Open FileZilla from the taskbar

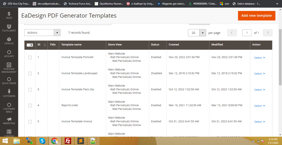(x=68, y=140)
